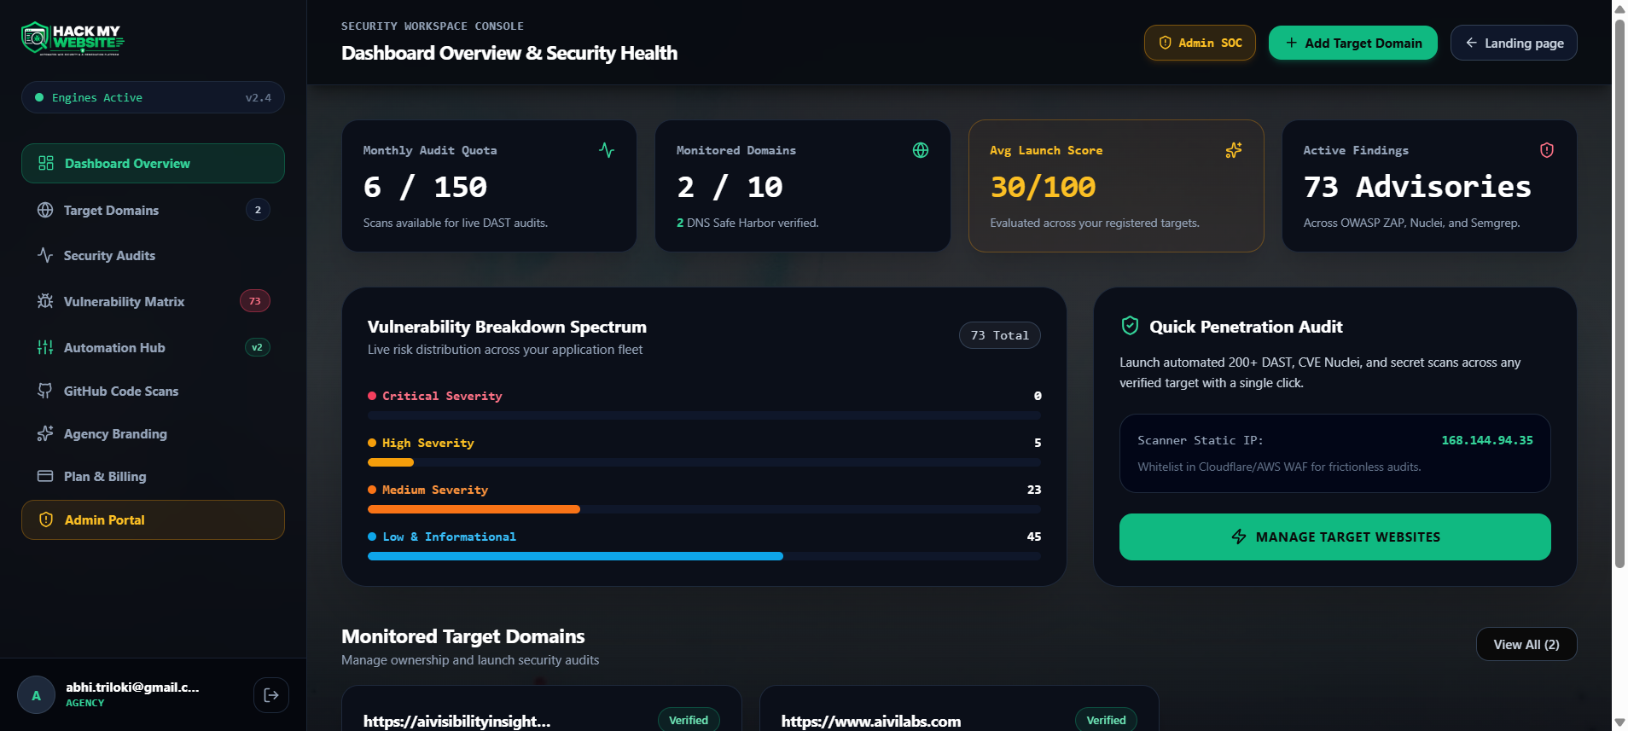The image size is (1628, 731).
Task: Click the Verified badge on aivisibilityinsight domain
Action: (x=689, y=720)
